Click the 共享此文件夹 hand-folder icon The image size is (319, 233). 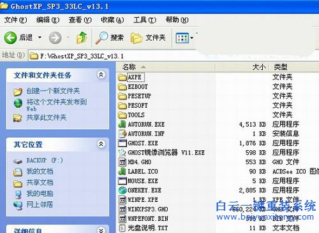click(x=17, y=118)
